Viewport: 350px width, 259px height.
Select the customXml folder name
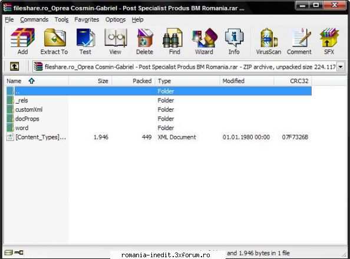[29, 109]
